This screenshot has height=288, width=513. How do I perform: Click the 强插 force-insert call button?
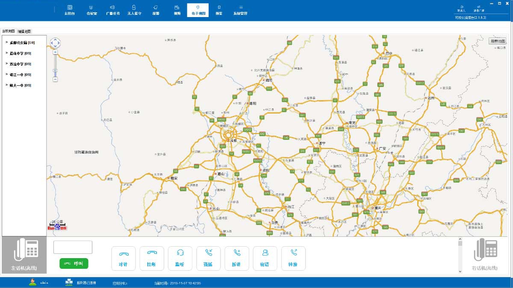click(208, 258)
